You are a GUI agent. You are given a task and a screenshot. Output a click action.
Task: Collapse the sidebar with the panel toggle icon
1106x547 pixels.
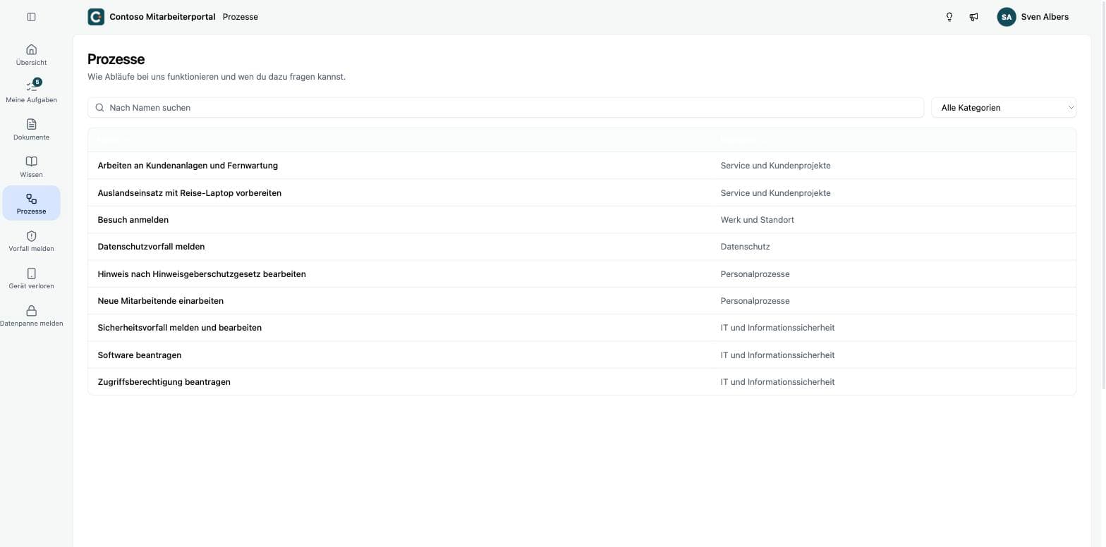tap(31, 17)
